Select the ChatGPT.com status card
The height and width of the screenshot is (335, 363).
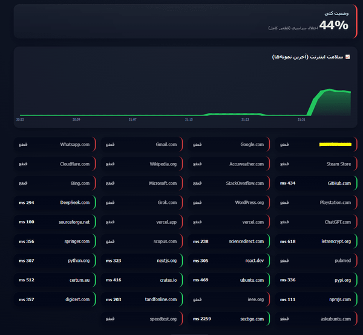coord(316,222)
